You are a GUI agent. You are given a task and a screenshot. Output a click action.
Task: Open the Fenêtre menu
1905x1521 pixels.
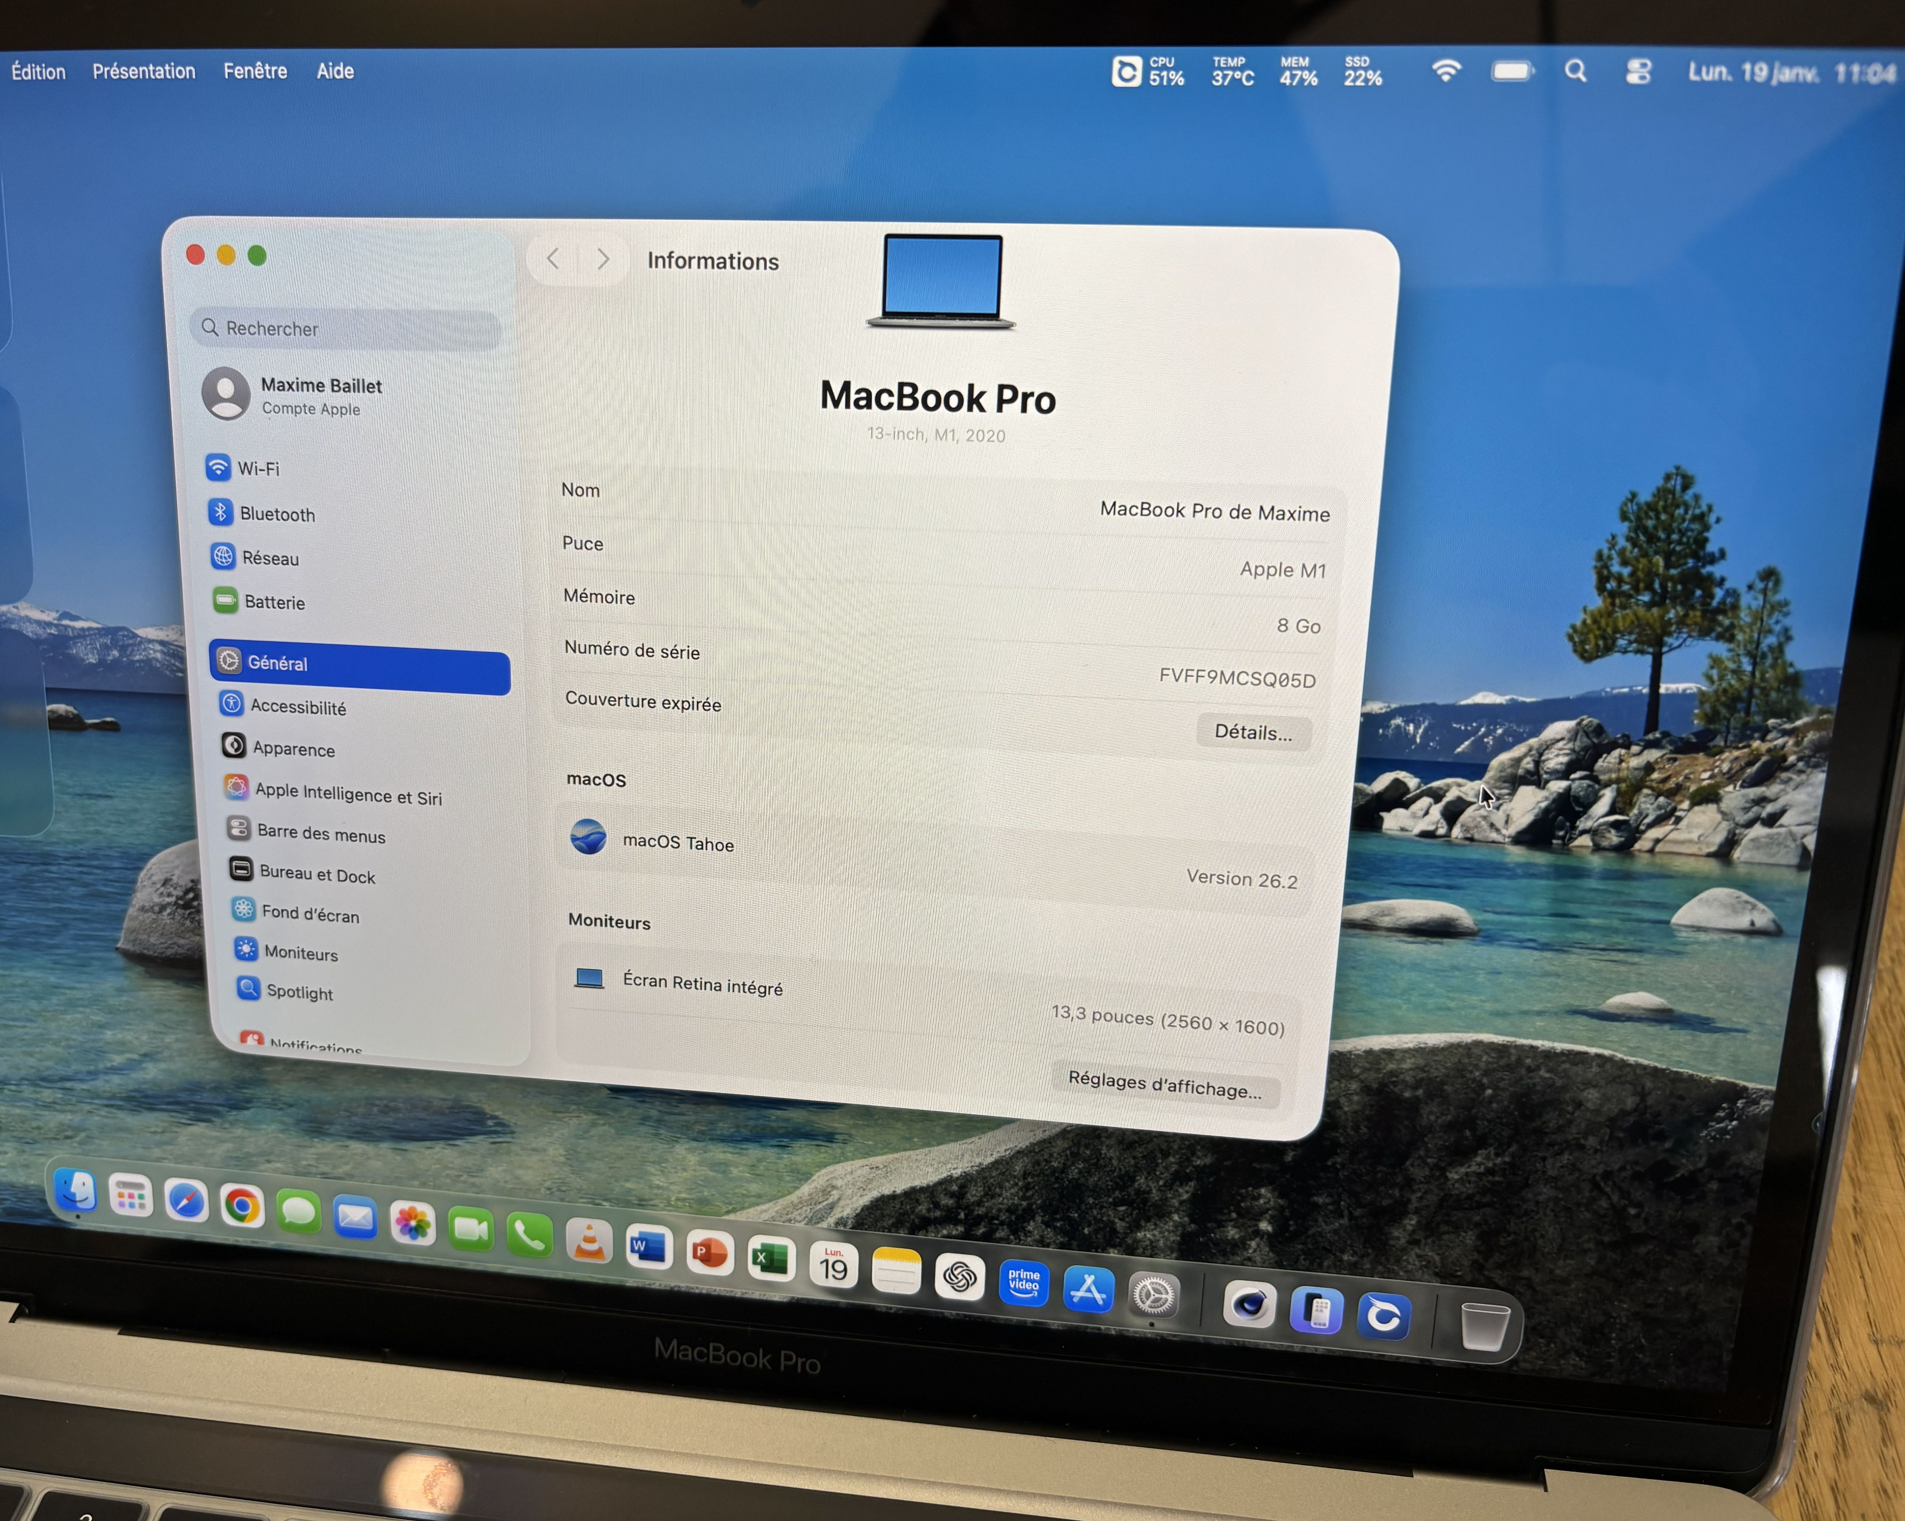(x=254, y=71)
